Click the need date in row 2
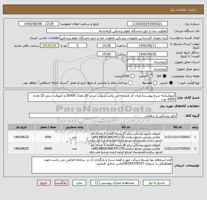 pyautogui.click(x=21, y=148)
